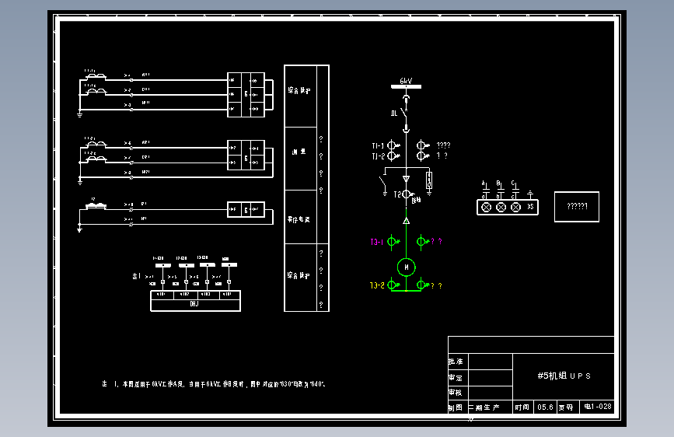Select the '二期生产' text
The height and width of the screenshot is (437, 674).
[x=484, y=407]
